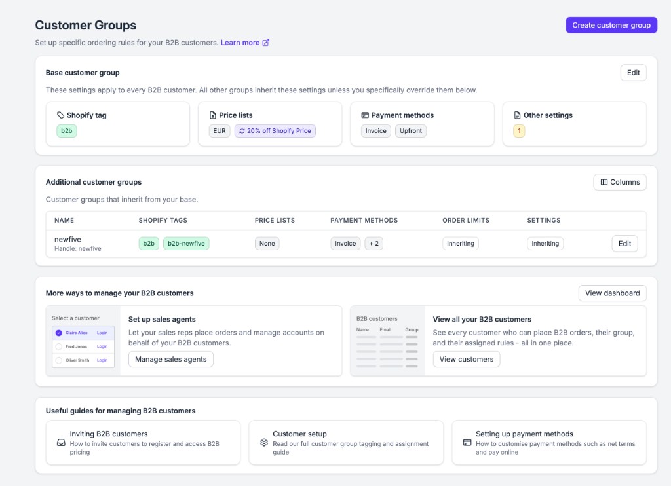Click the card icon on Setting up payment methods

point(467,442)
